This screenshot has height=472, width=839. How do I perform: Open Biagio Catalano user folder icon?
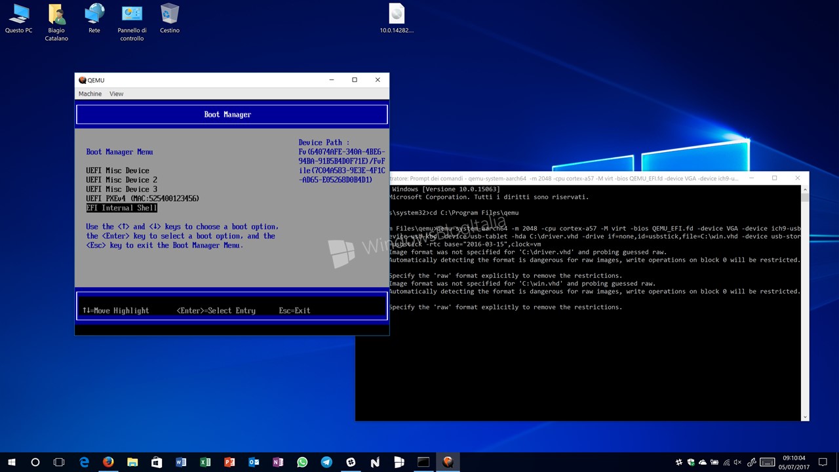point(56,22)
